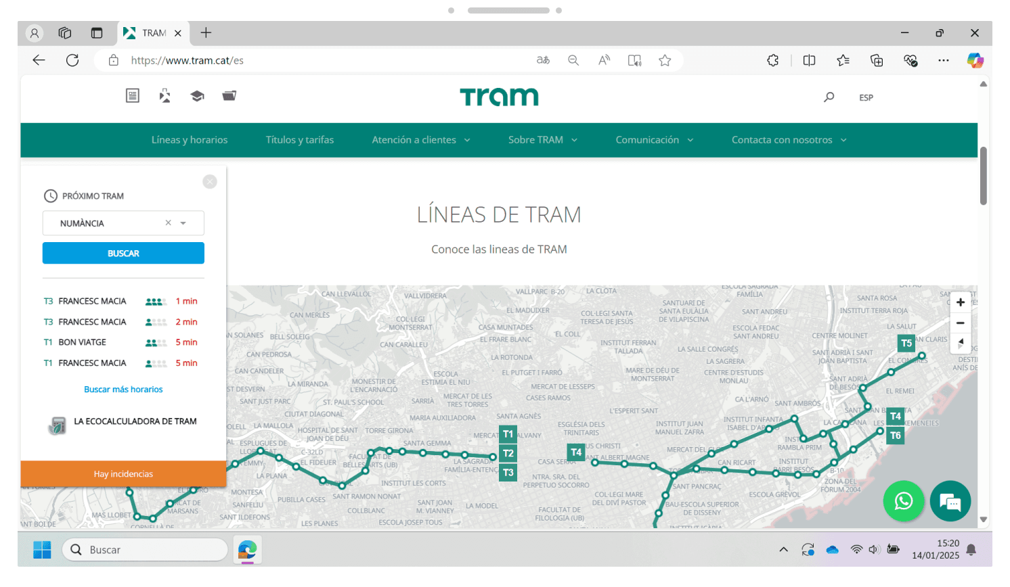Zoom out on the map
This screenshot has width=1010, height=587.
pos(960,323)
